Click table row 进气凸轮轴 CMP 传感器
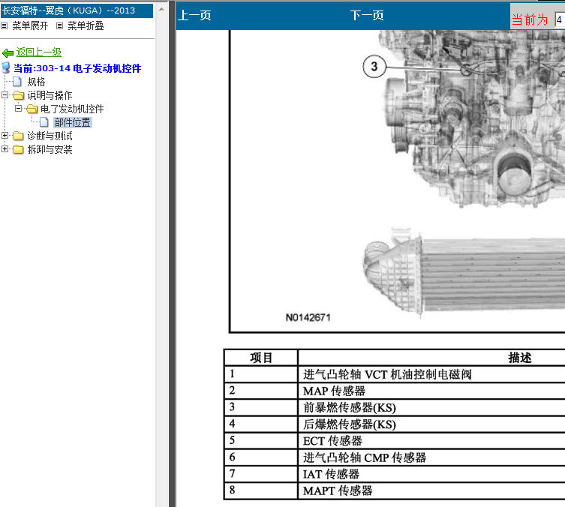The width and height of the screenshot is (565, 507). coord(395,457)
